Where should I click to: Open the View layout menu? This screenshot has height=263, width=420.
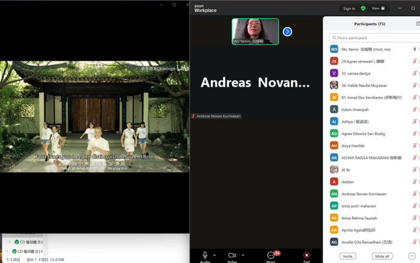pyautogui.click(x=378, y=8)
